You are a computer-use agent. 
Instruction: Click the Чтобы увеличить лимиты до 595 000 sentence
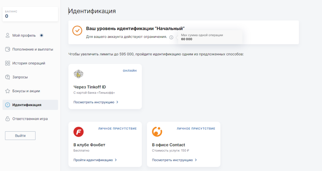156,54
